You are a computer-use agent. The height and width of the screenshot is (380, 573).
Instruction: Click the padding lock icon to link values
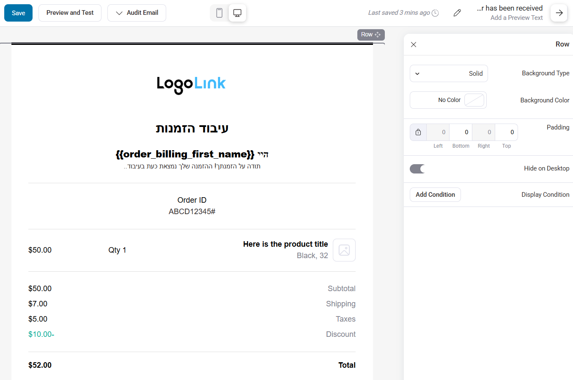click(418, 132)
